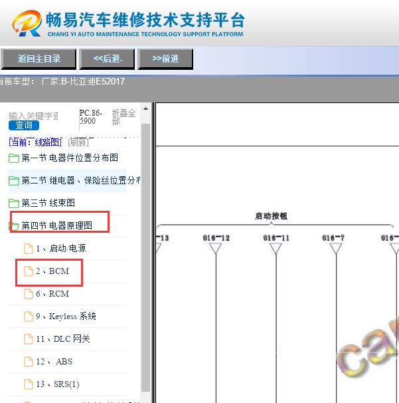Open the 9、Keyless 系统 page
Viewport: 399px width, 403px height.
[66, 316]
